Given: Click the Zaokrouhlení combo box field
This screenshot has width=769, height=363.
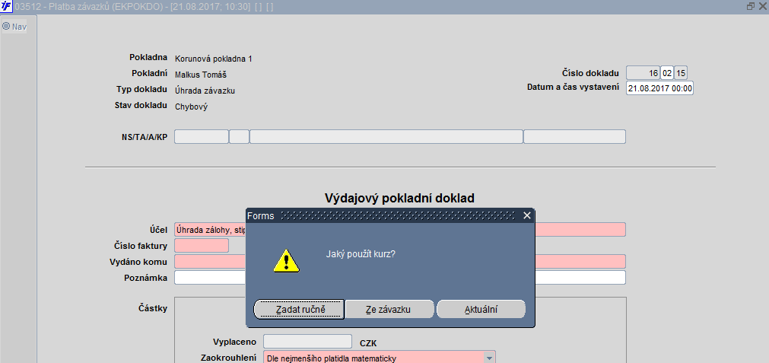Looking at the screenshot, I should (x=379, y=358).
